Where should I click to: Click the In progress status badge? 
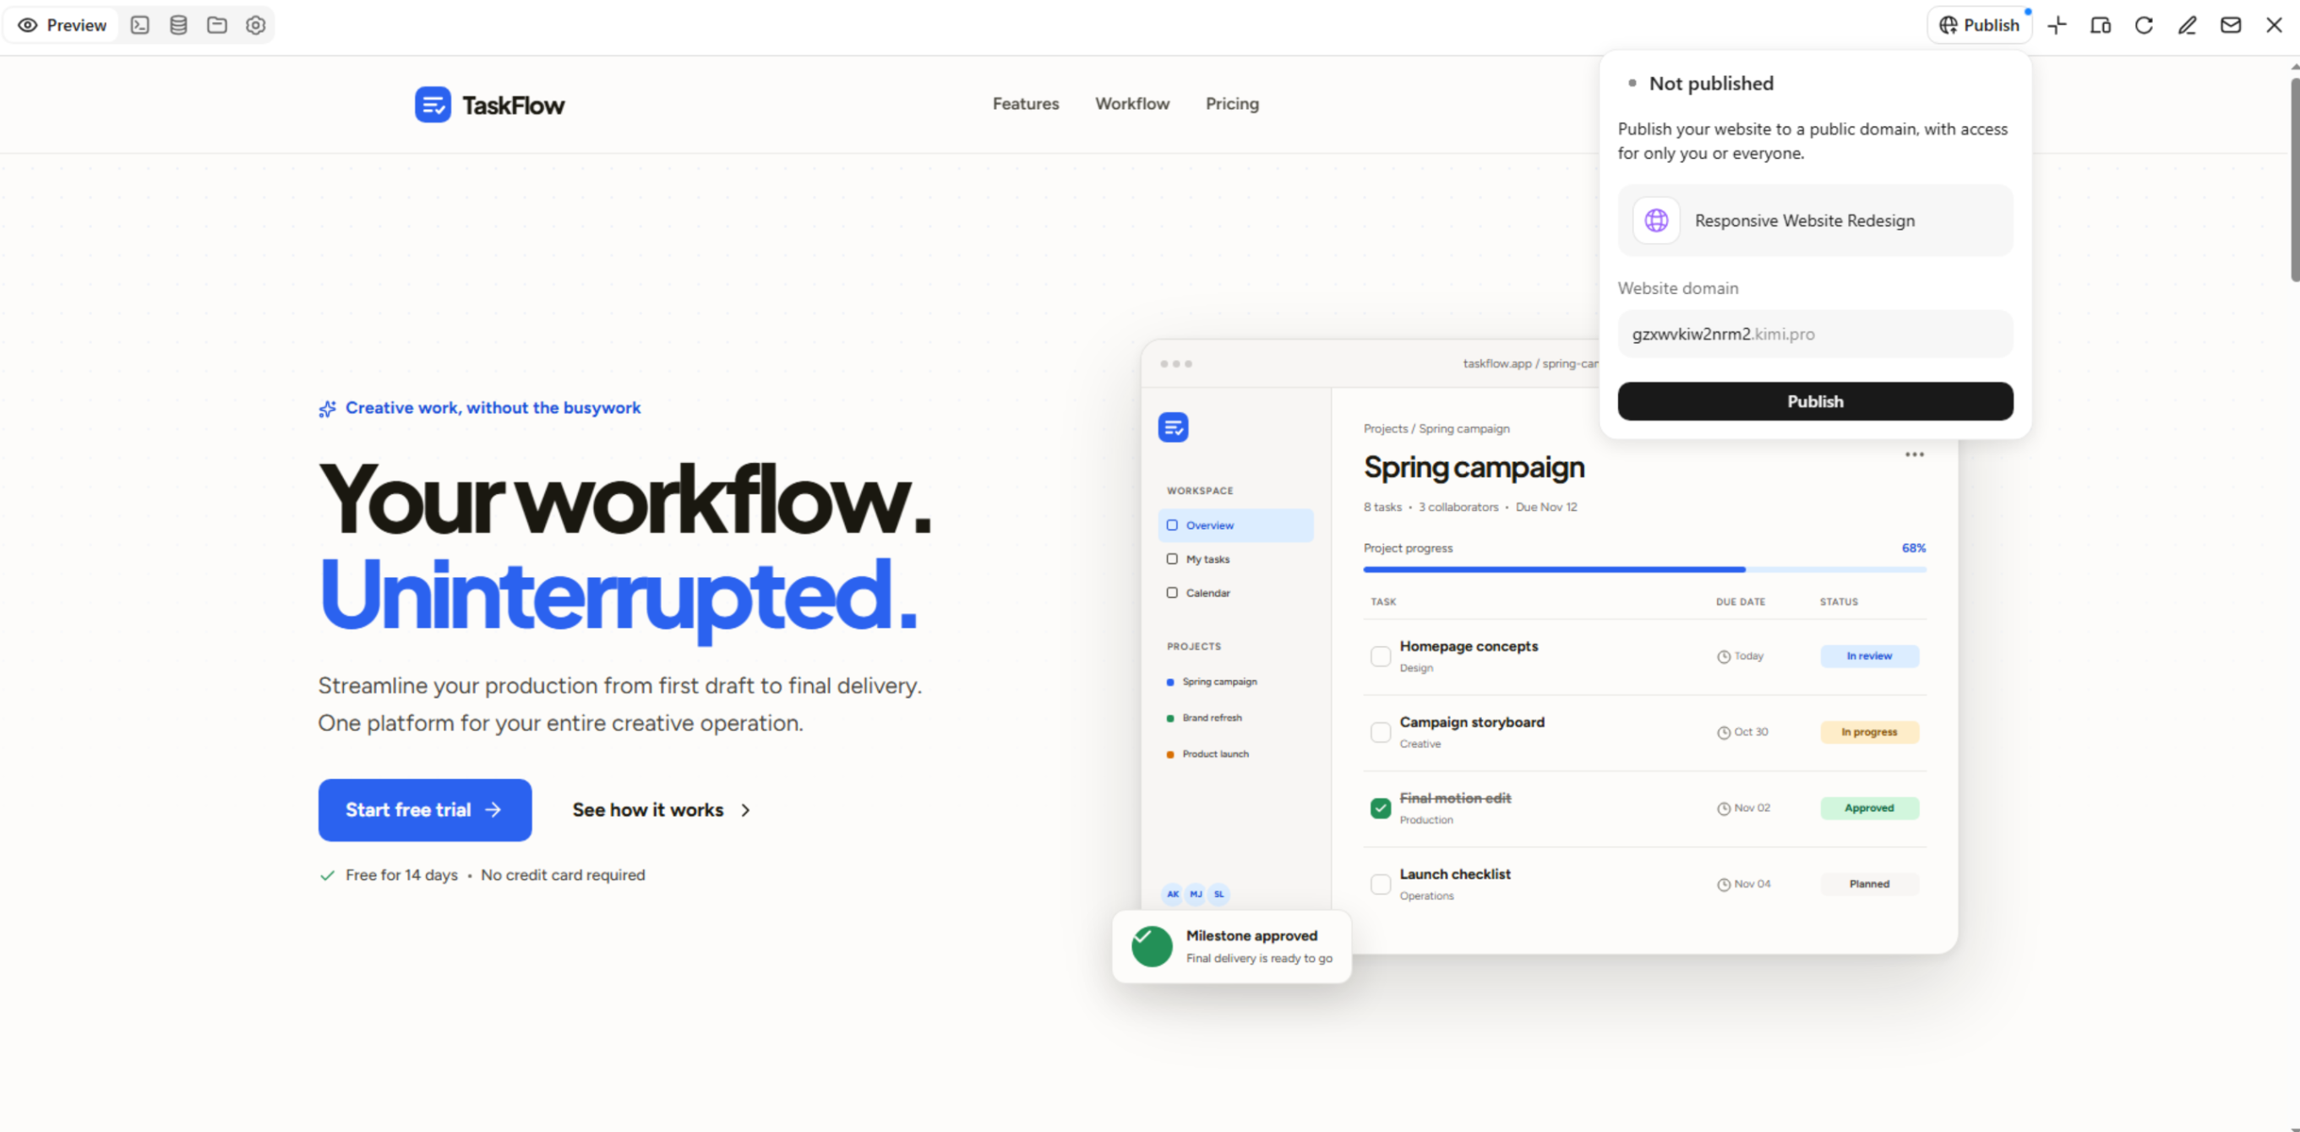tap(1869, 732)
